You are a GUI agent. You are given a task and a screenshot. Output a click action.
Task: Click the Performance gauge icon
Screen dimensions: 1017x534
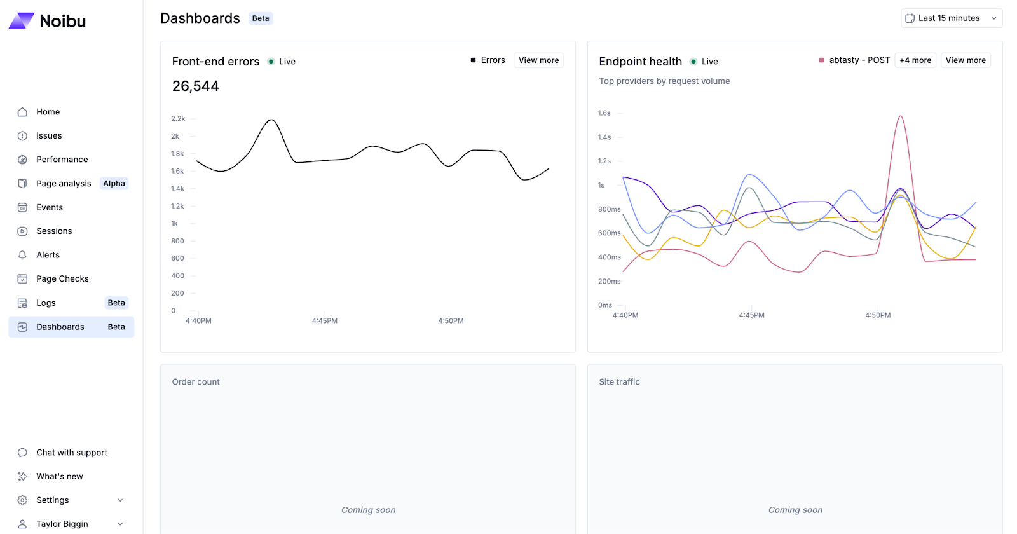click(22, 160)
